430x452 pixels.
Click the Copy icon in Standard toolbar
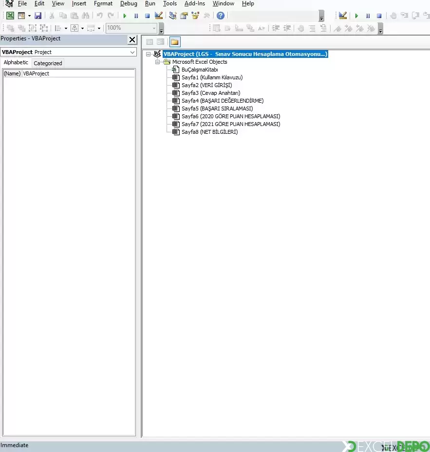[63, 16]
